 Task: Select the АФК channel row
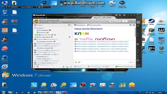[45, 52]
